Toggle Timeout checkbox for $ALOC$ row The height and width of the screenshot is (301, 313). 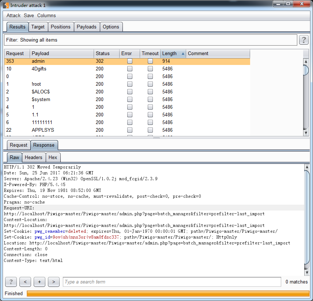150,92
